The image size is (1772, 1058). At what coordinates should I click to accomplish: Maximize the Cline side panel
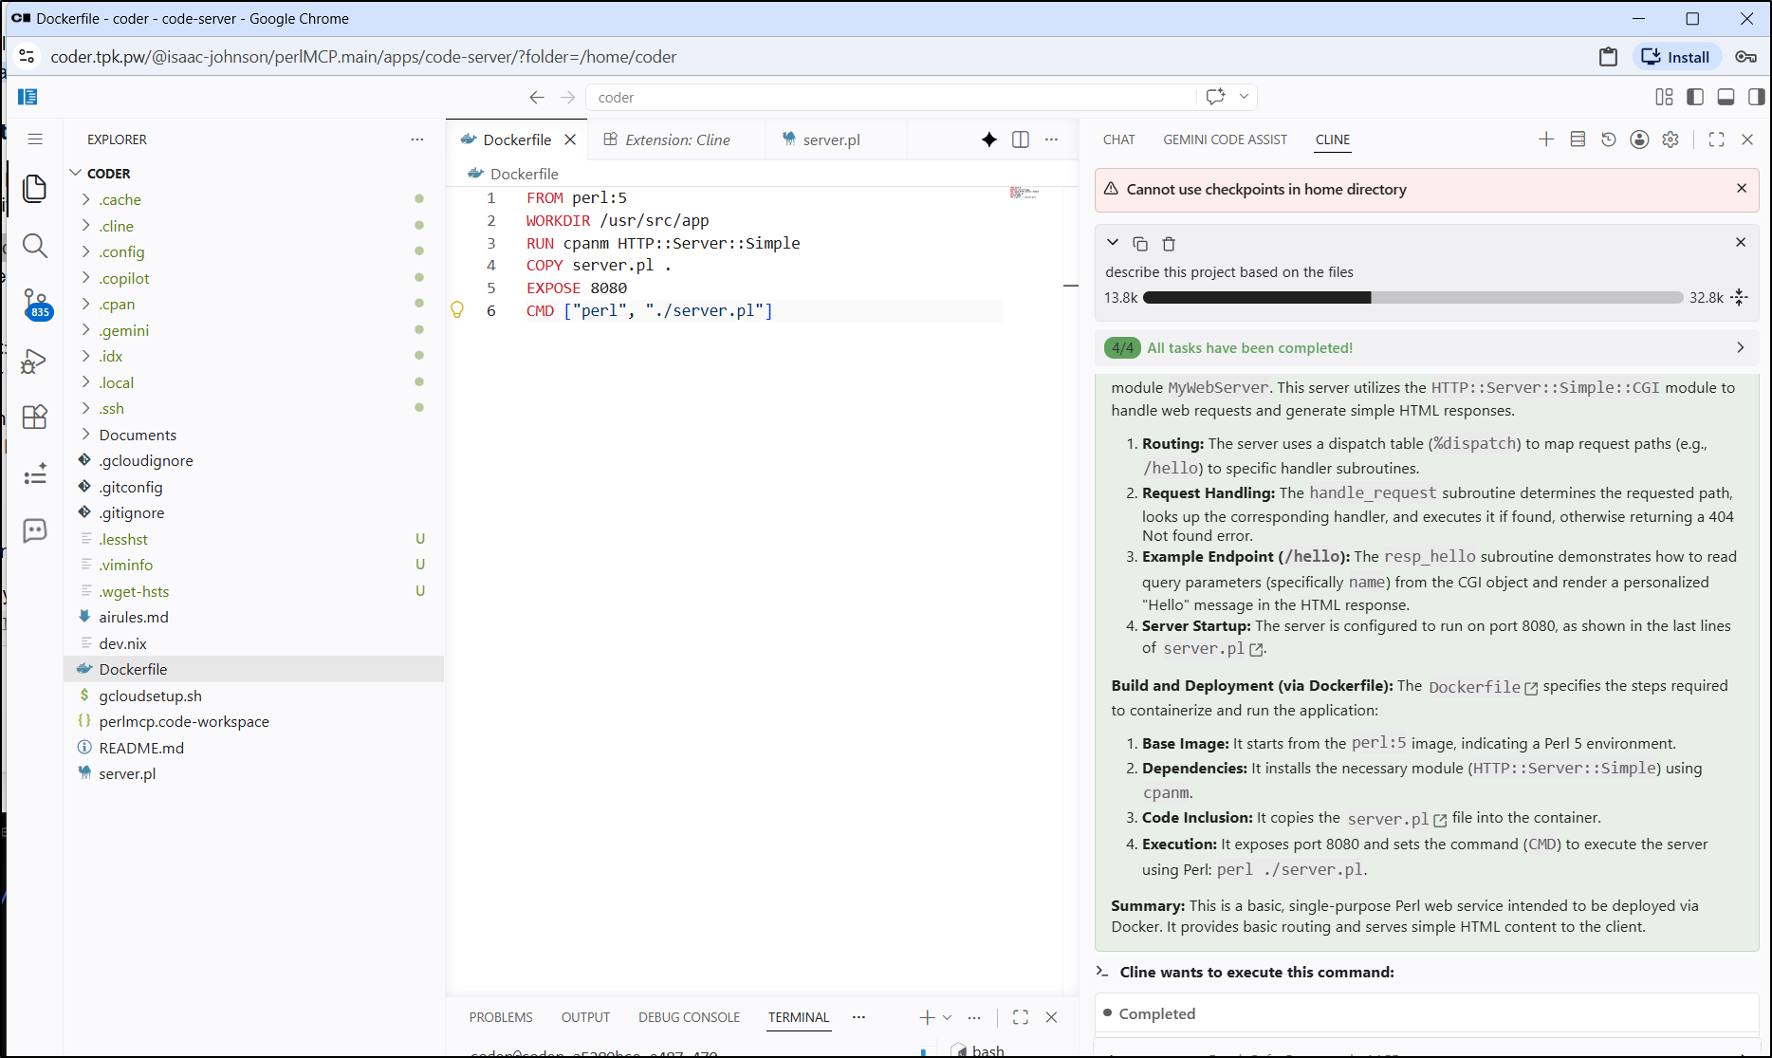(x=1716, y=139)
